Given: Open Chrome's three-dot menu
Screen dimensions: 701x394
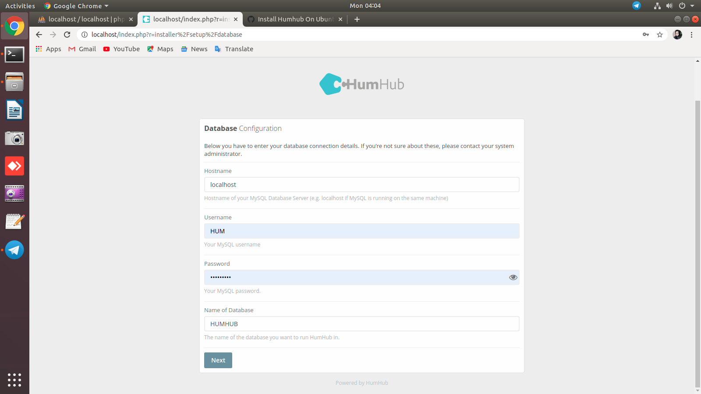Looking at the screenshot, I should tap(692, 35).
